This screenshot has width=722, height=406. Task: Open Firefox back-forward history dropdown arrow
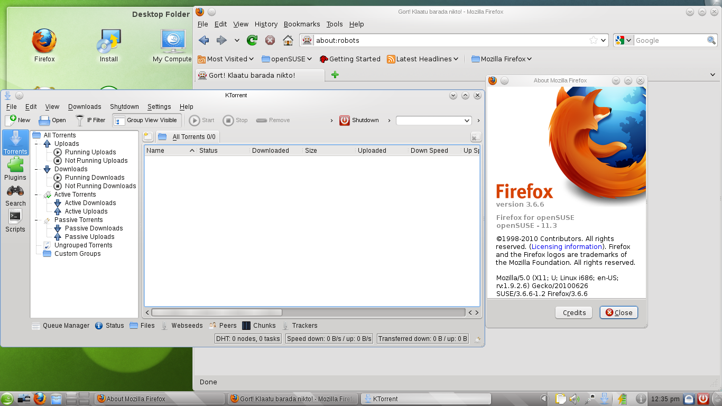coord(237,40)
